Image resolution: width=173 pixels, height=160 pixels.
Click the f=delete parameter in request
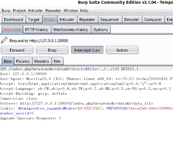click(x=76, y=69)
